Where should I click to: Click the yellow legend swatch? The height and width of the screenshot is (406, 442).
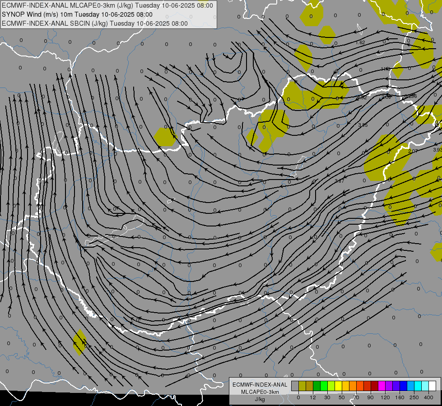[x=338, y=386]
